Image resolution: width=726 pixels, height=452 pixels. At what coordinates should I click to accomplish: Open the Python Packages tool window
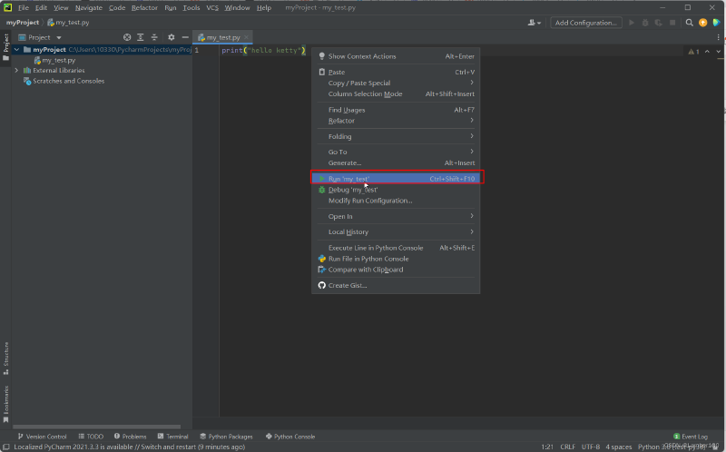click(x=226, y=437)
